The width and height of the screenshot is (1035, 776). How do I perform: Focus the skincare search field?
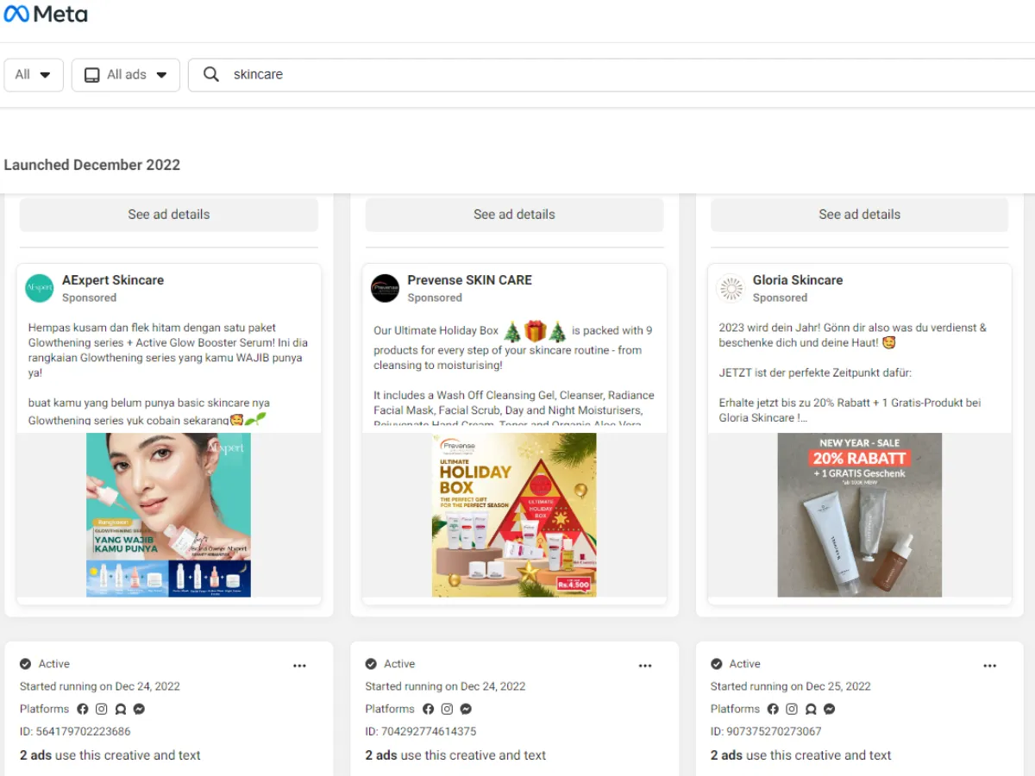click(612, 75)
